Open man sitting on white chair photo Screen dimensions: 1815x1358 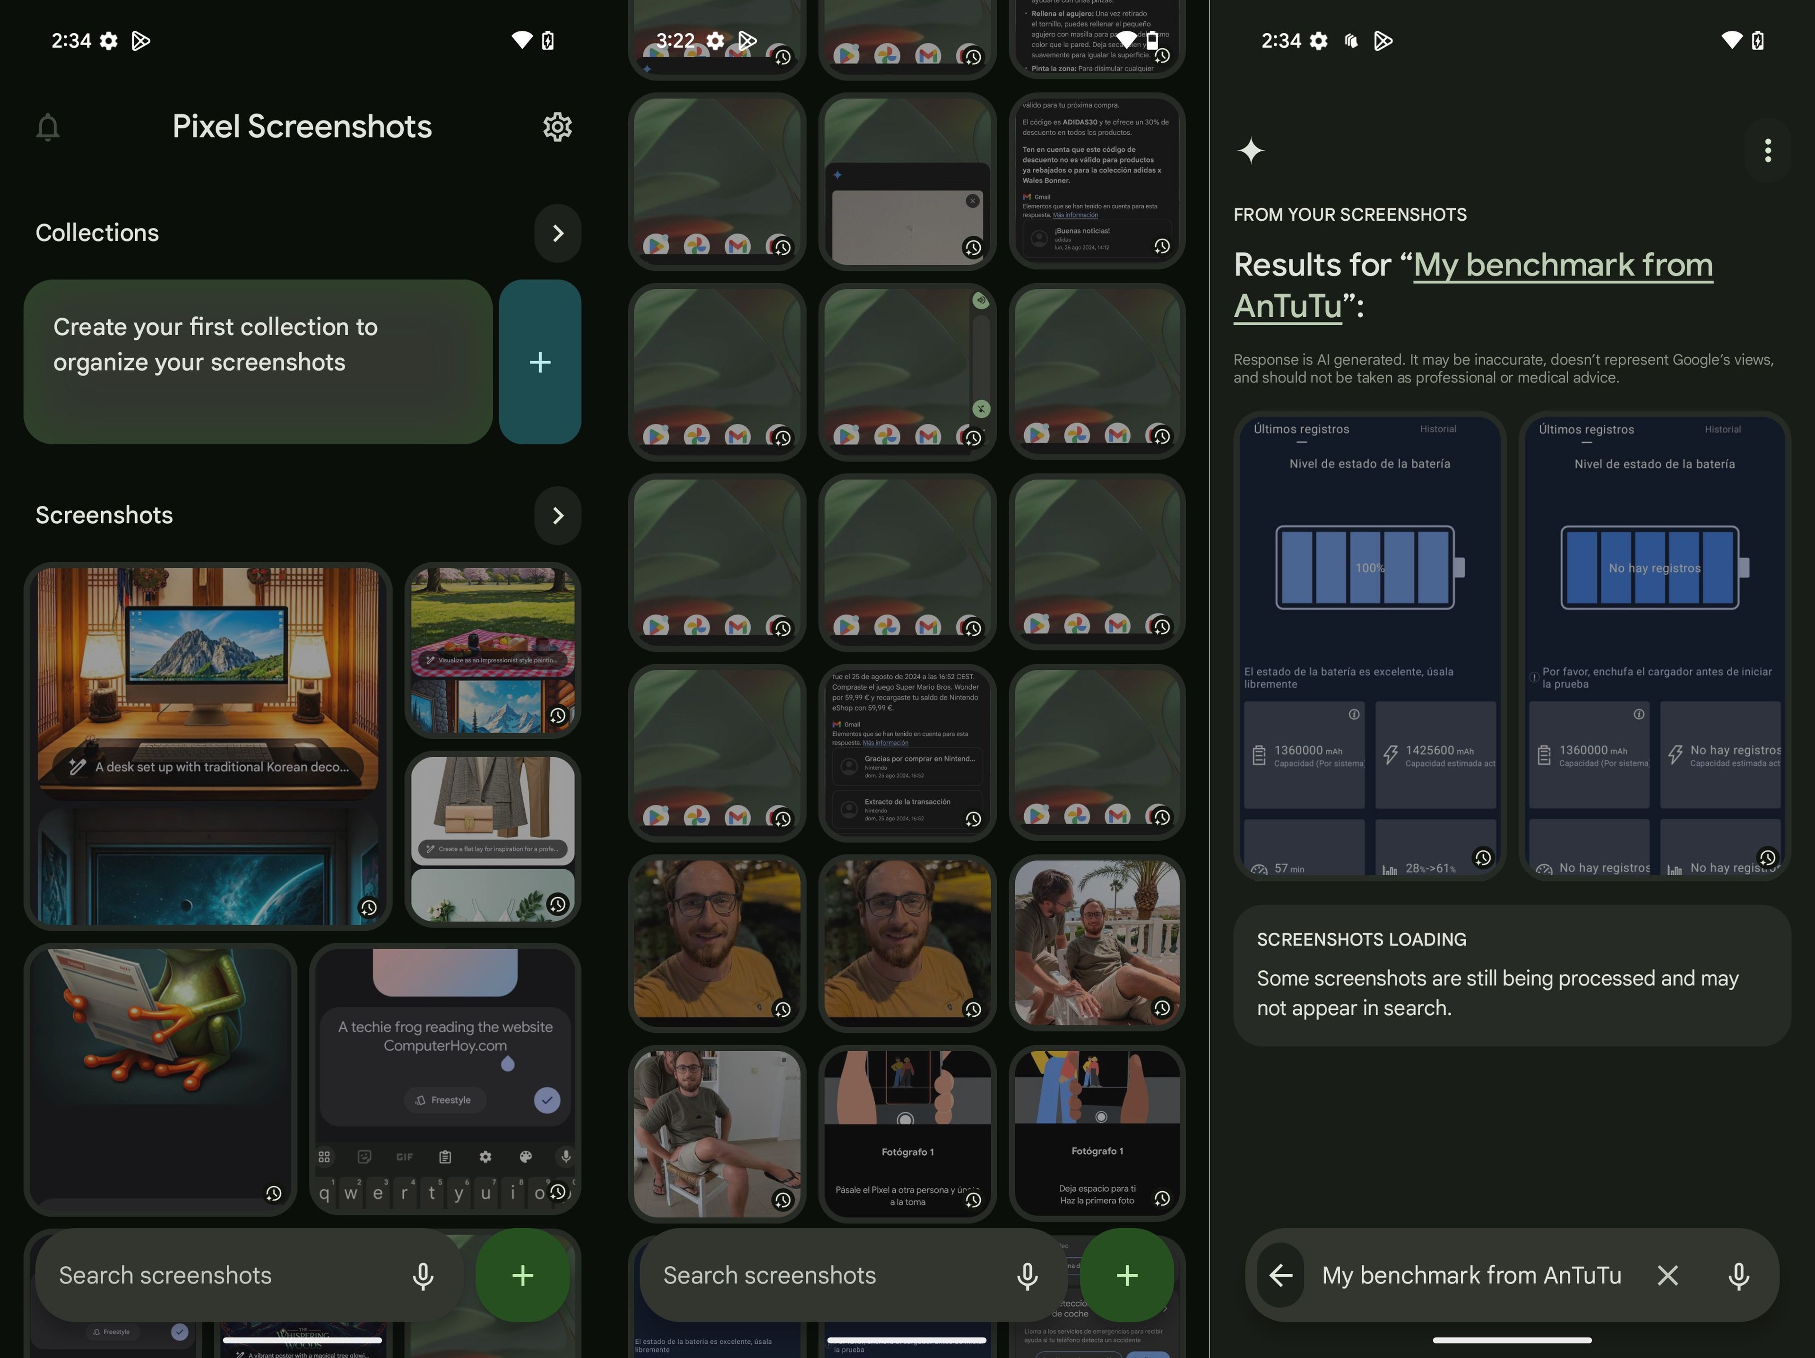coord(717,1133)
